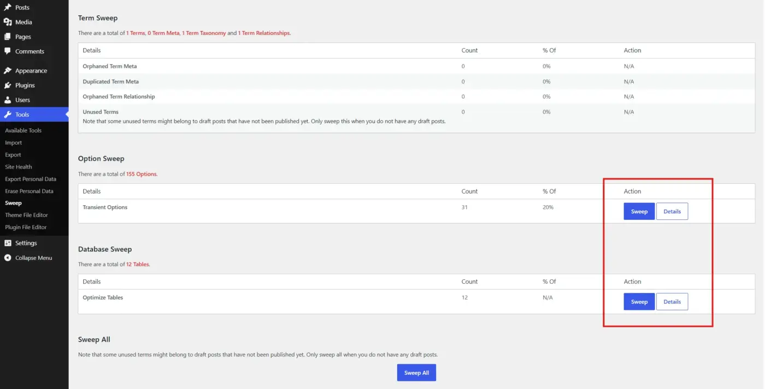This screenshot has height=389, width=765.
Task: Click the Appearance paintbrush icon
Action: [x=8, y=71]
